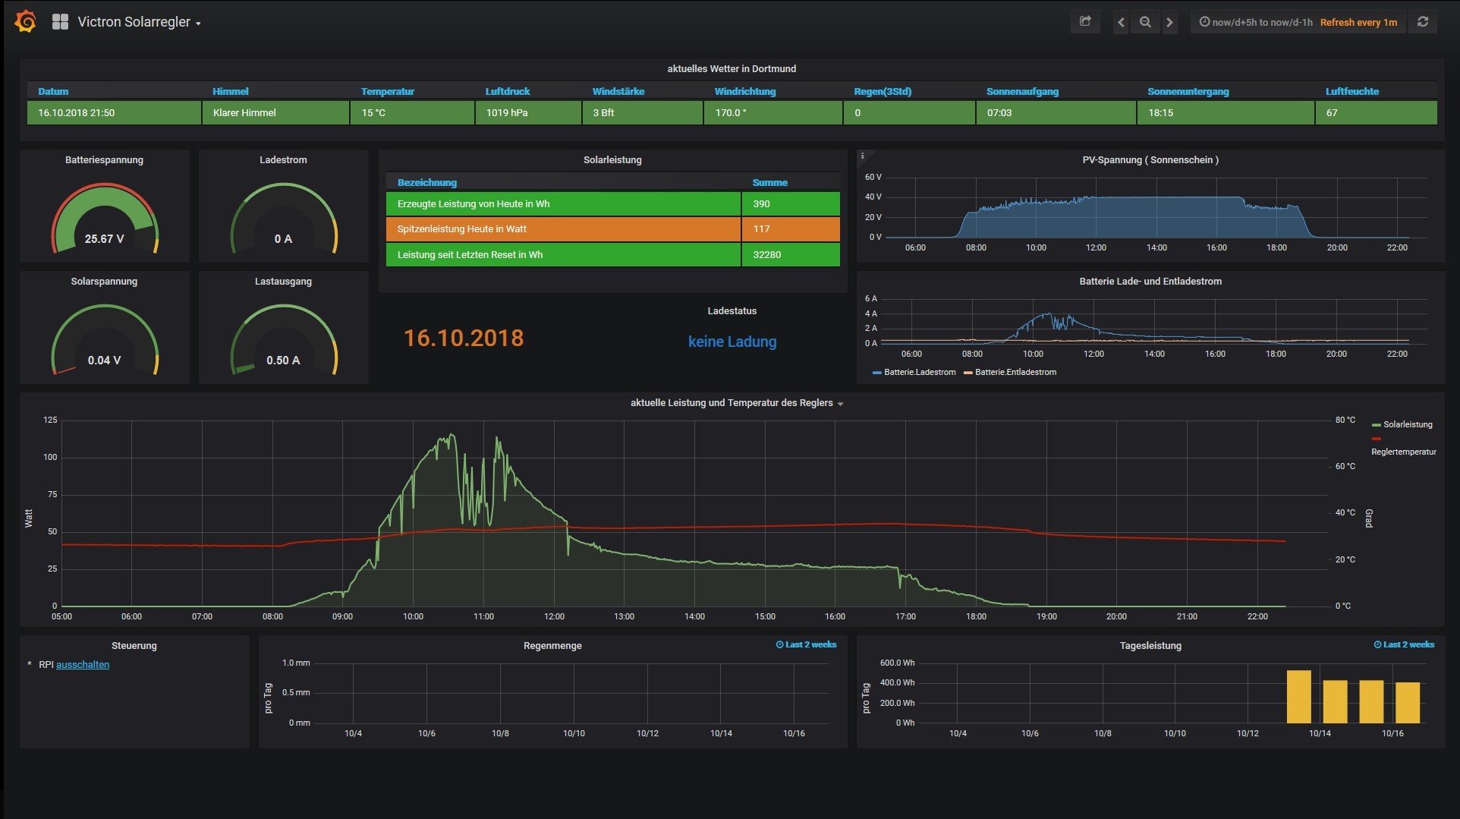Click the tallest yellow bar in Tagesleistung
Image resolution: width=1460 pixels, height=819 pixels.
pyautogui.click(x=1298, y=696)
